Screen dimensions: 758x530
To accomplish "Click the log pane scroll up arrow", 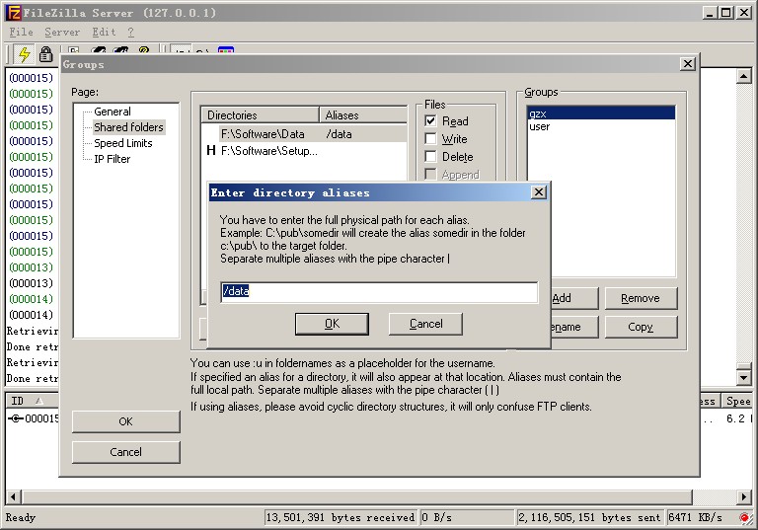I will click(x=743, y=76).
